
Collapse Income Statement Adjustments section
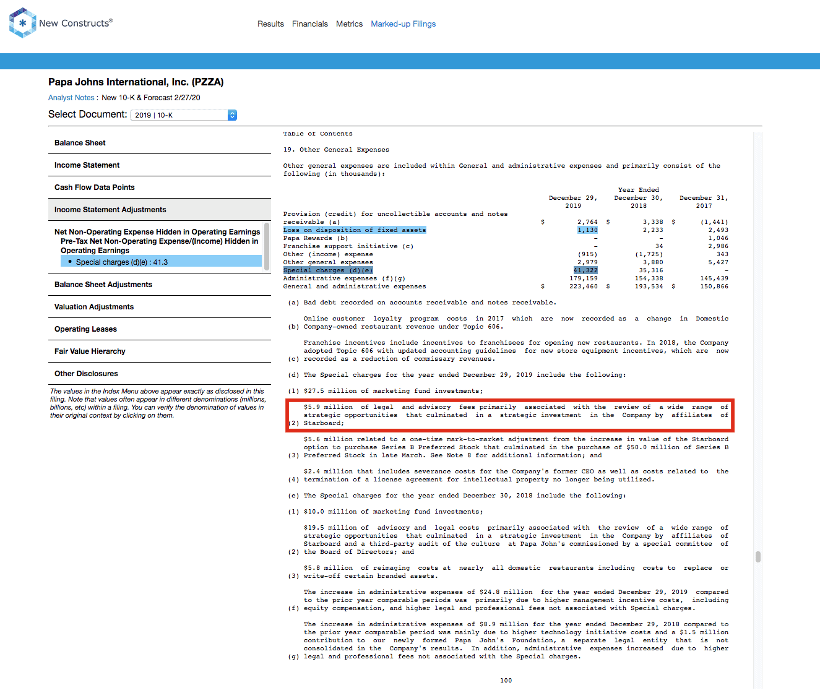coord(160,210)
